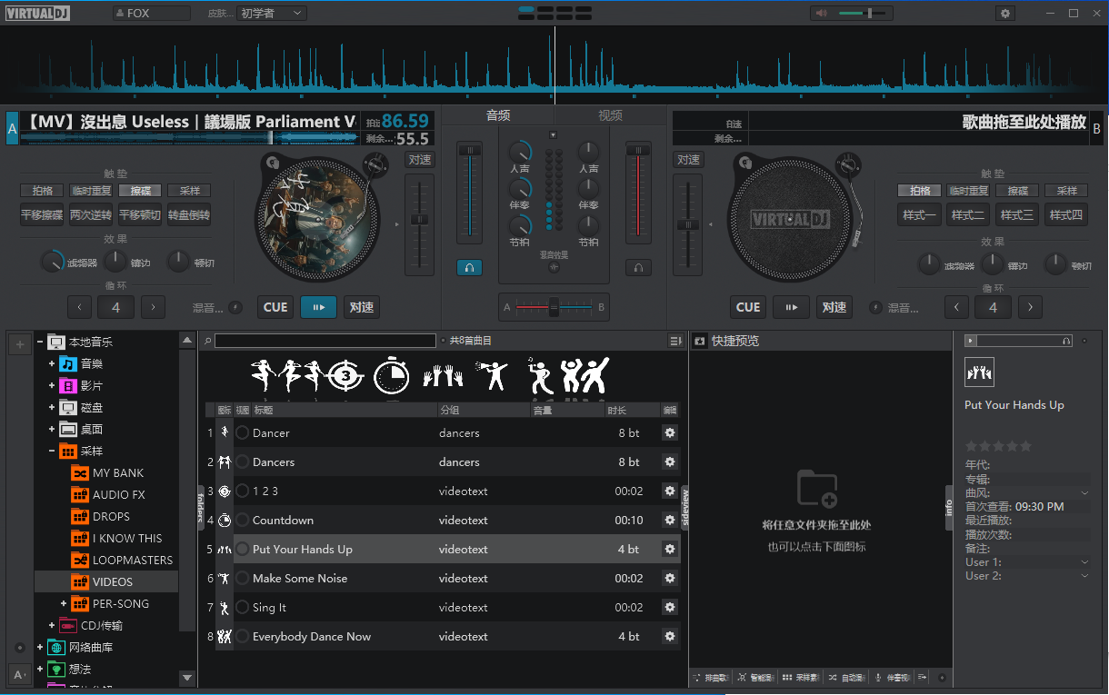Expand the PER-SONG folder

[x=64, y=604]
